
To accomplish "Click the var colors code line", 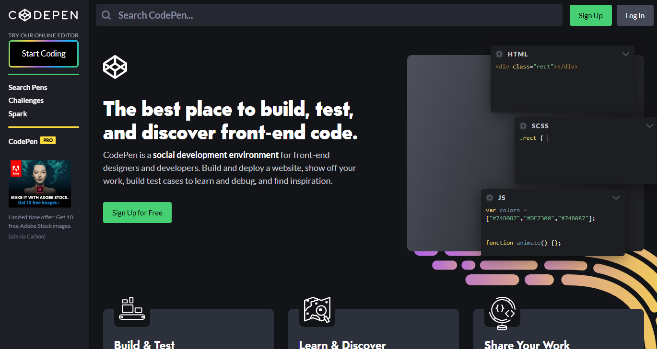I will 540,214.
